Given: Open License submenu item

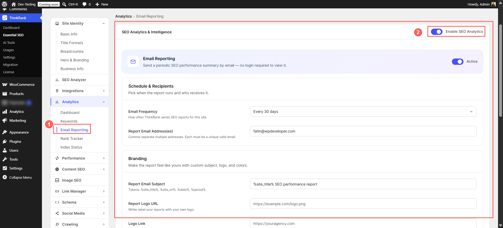Looking at the screenshot, I should coord(9,72).
